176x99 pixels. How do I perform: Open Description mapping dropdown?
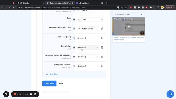tap(88, 48)
